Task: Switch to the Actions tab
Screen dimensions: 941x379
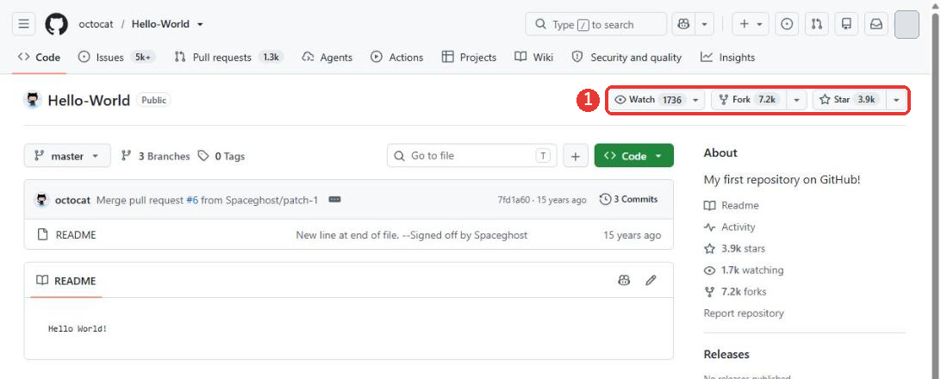Action: [396, 58]
